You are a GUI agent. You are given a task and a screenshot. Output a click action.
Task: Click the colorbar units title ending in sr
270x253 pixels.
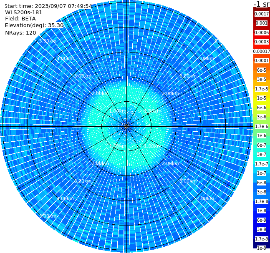[x=262, y=4]
